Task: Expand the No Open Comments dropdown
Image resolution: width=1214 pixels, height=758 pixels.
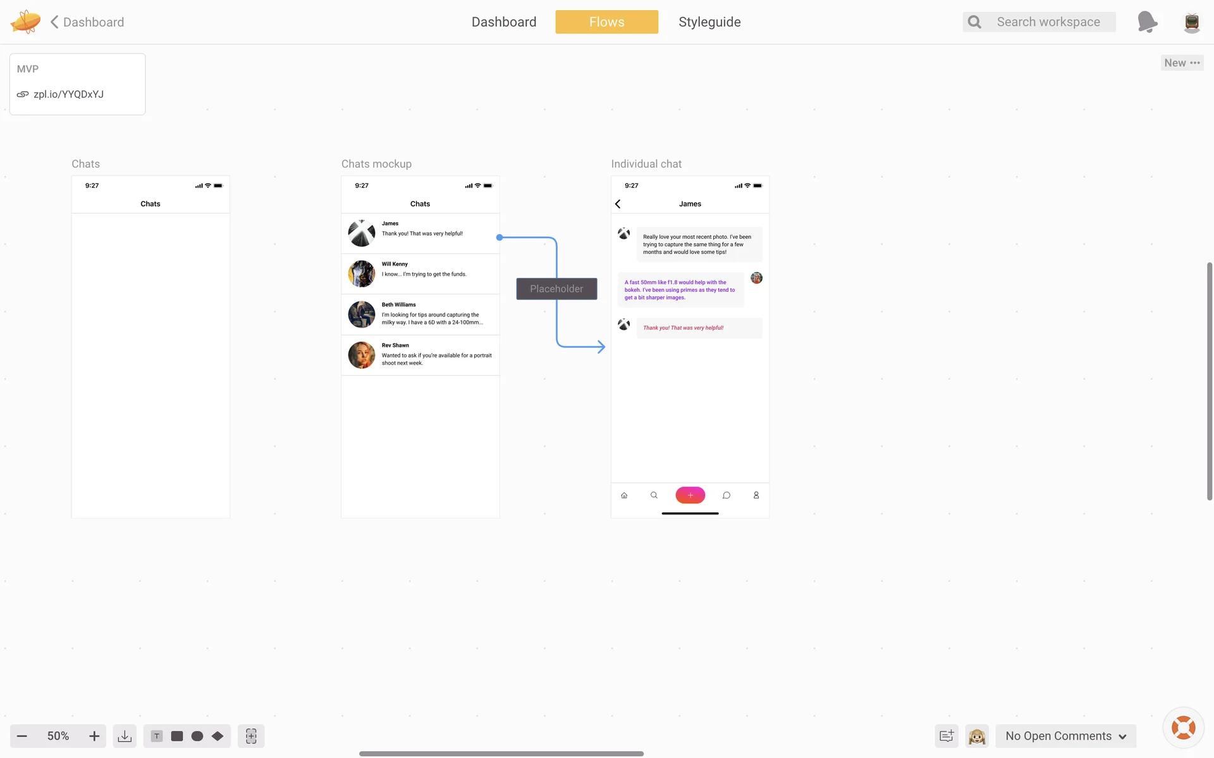Action: pos(1065,736)
